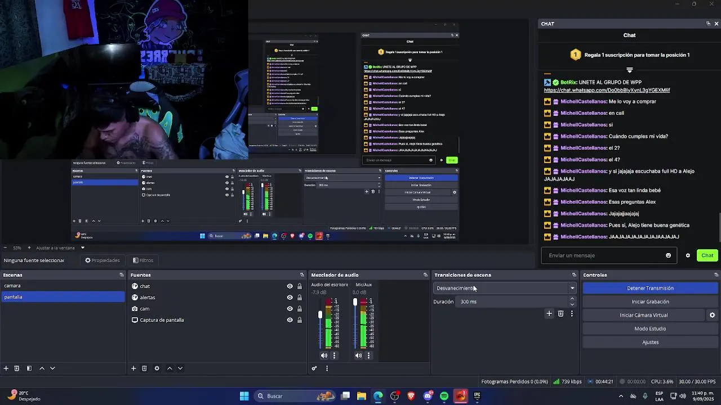
Task: Remove transition with trash icon
Action: (x=560, y=314)
